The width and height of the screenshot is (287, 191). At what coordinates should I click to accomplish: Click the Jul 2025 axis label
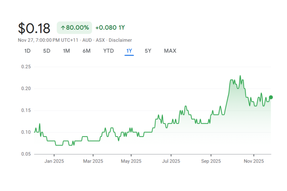click(x=171, y=161)
